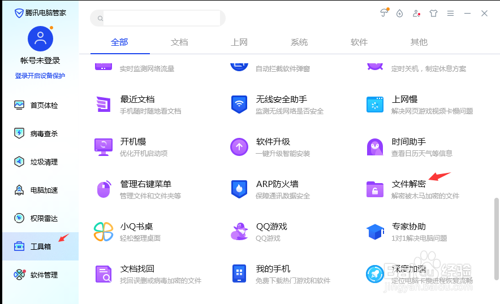Click the 优化开机启动项 description
Viewport: 500px width, 304px height.
pos(144,154)
